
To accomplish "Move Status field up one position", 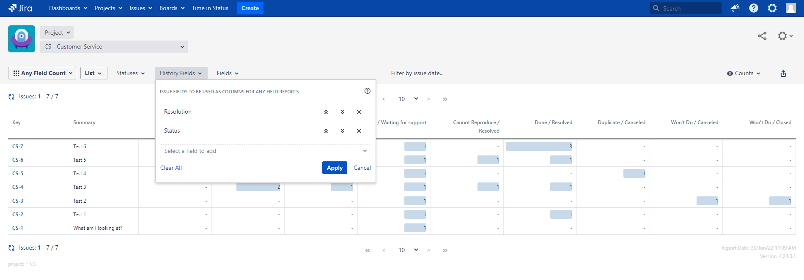I will 326,131.
